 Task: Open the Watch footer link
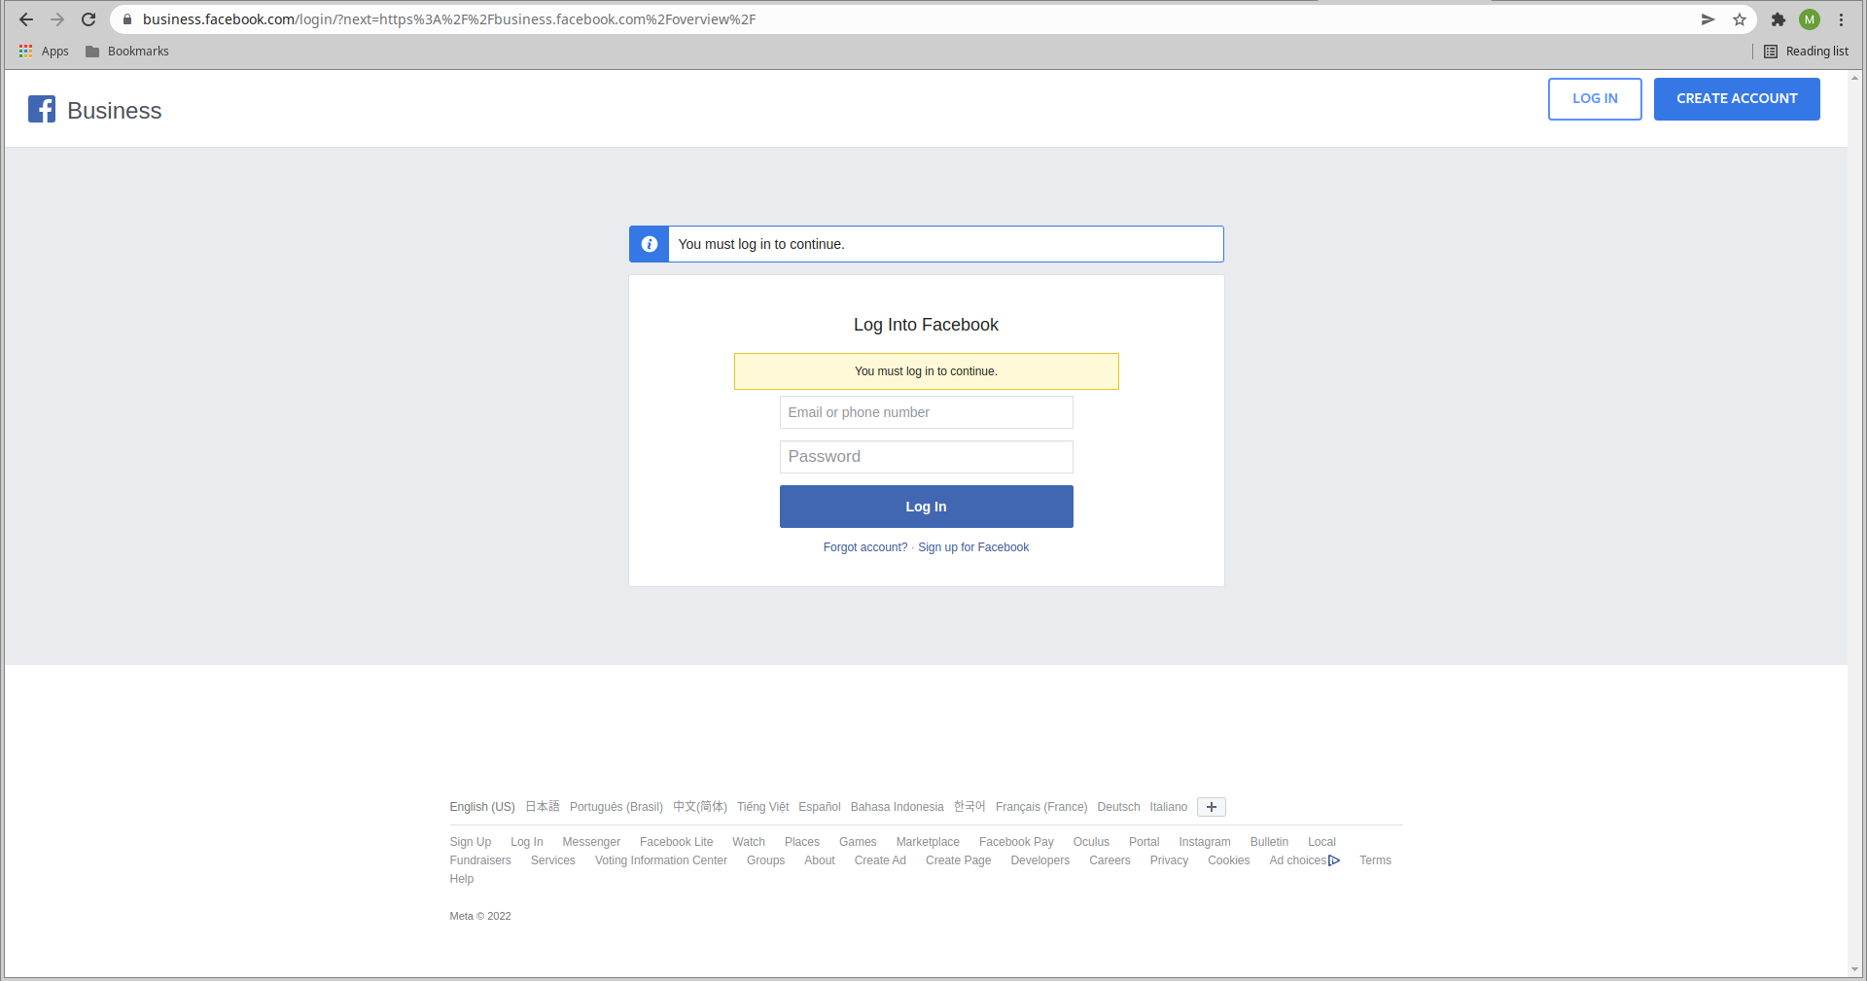pos(749,842)
